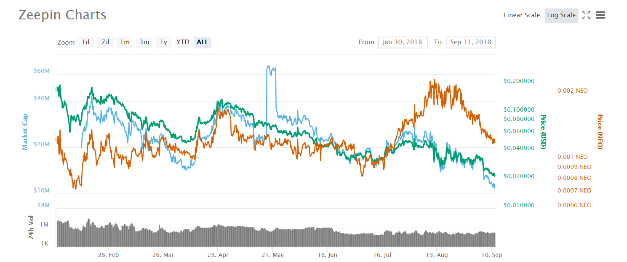Click the $20M market cap tick

42,144
